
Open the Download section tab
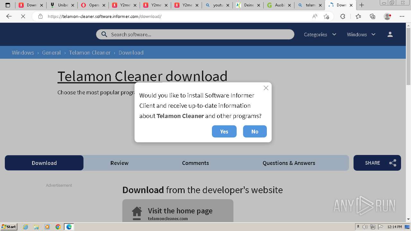44,163
